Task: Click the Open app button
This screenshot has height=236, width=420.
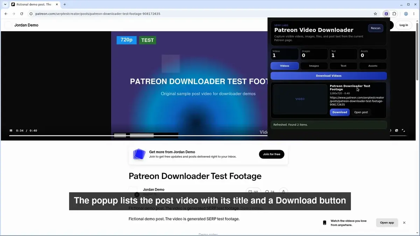Action: click(x=387, y=223)
